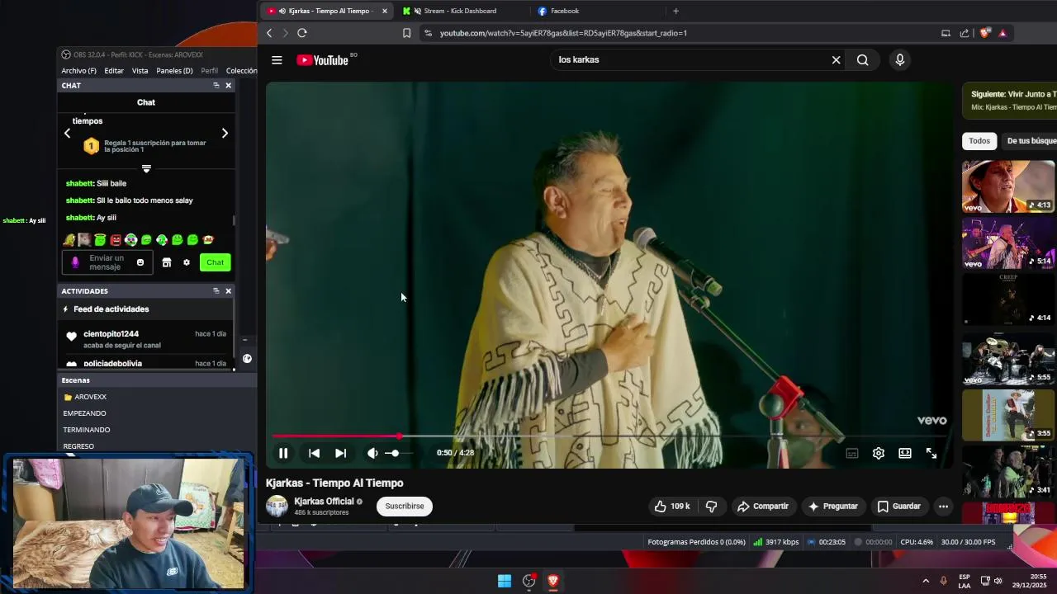
Task: Open more actions ellipsis below video
Action: (943, 506)
